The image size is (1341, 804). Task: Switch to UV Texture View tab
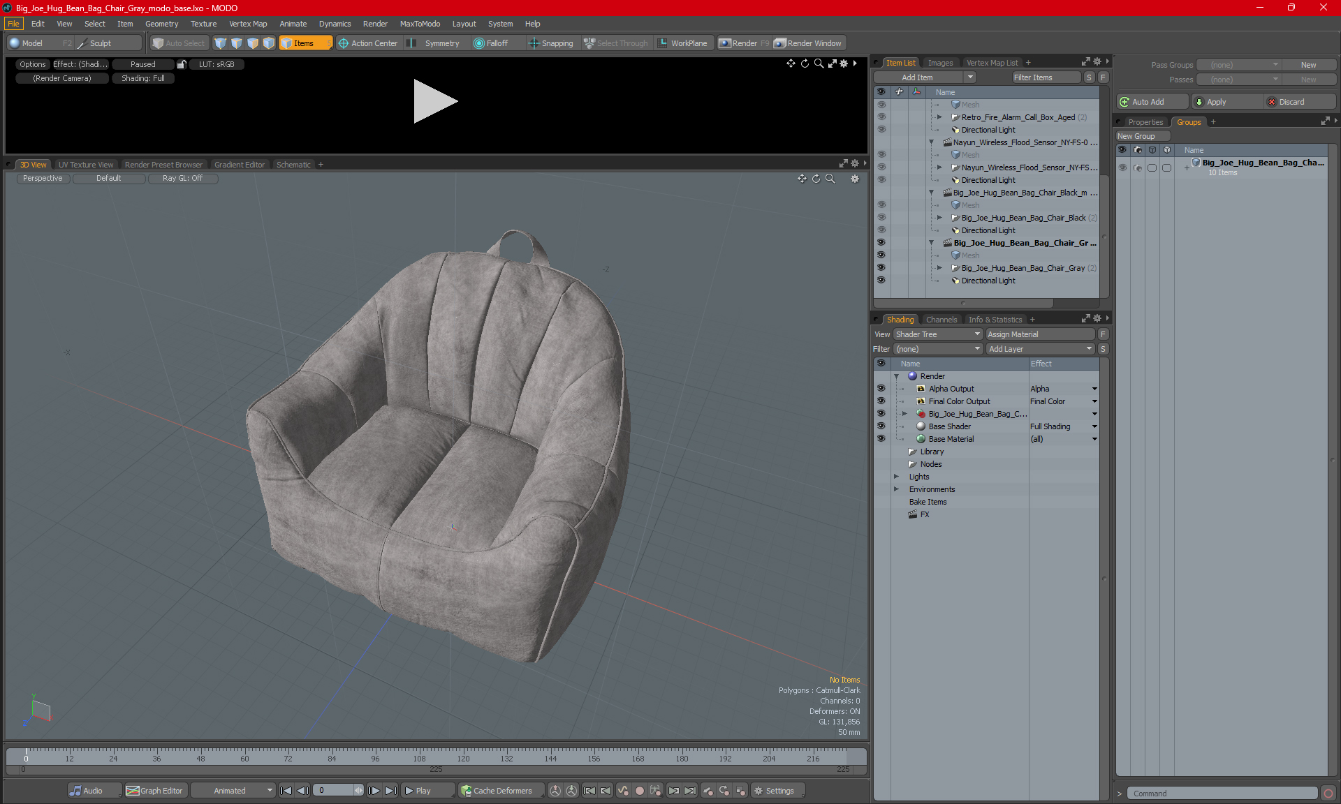click(86, 165)
